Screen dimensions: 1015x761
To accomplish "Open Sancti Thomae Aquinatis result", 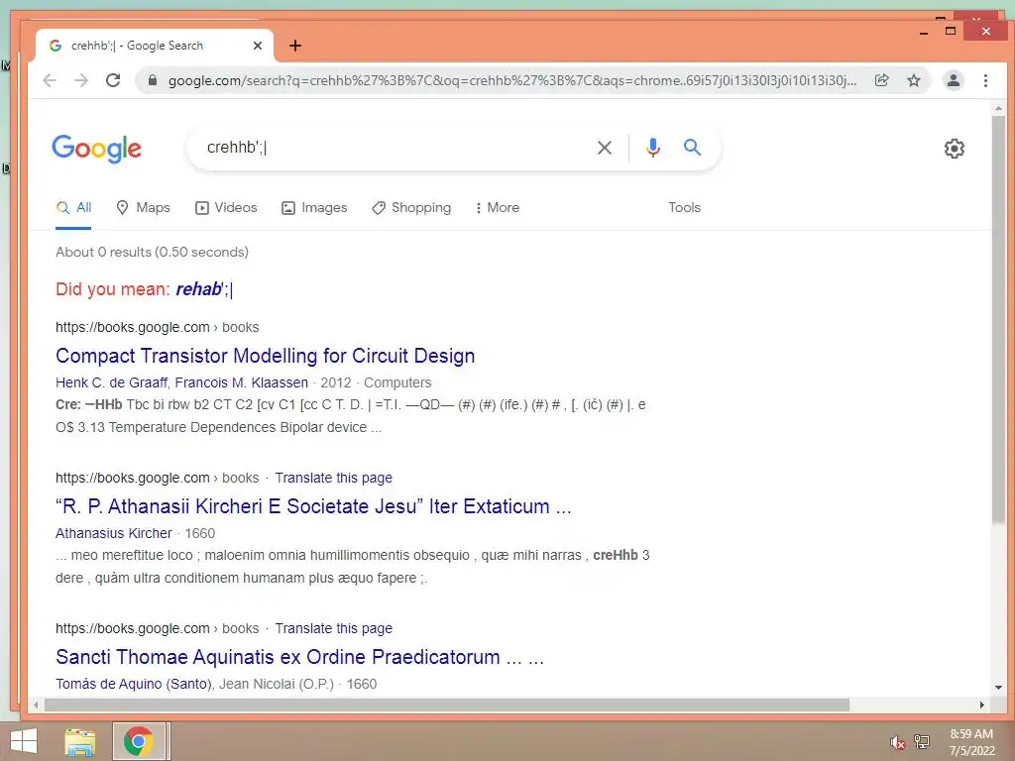I will [299, 658].
